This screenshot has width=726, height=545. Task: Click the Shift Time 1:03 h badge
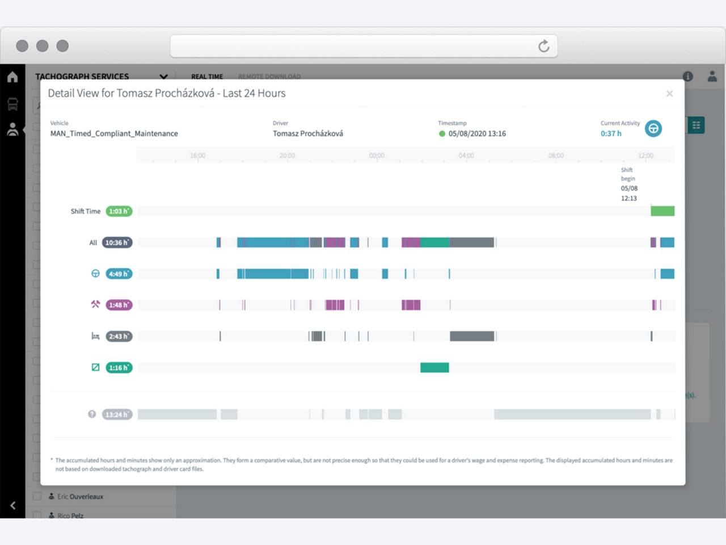point(119,211)
